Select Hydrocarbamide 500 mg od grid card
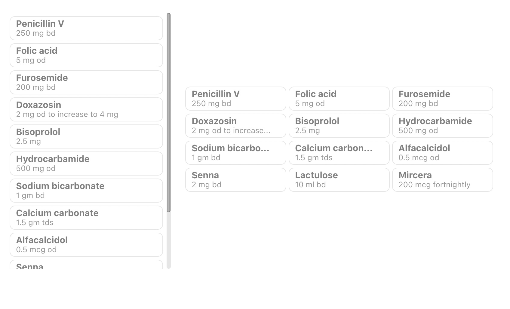 pyautogui.click(x=442, y=126)
